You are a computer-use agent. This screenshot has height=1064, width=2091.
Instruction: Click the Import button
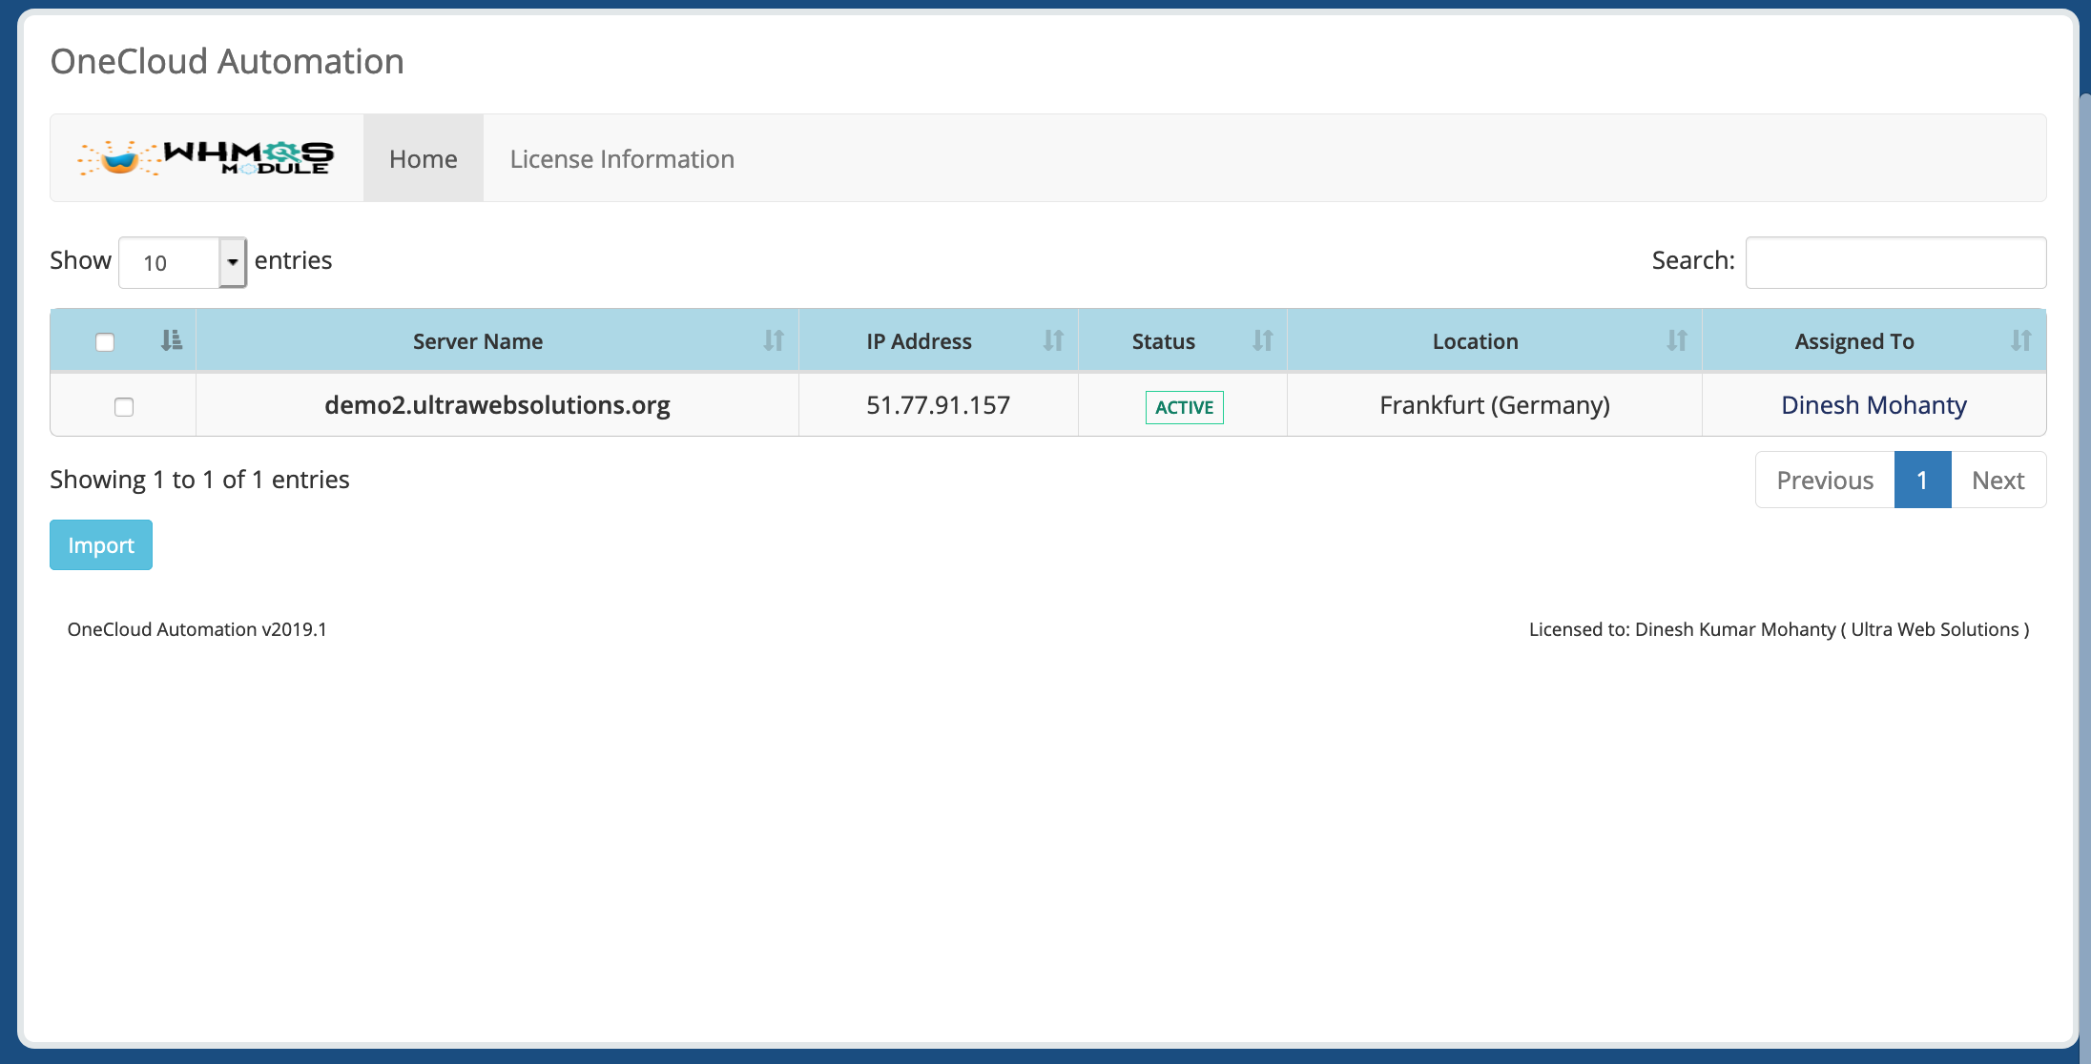[x=101, y=545]
